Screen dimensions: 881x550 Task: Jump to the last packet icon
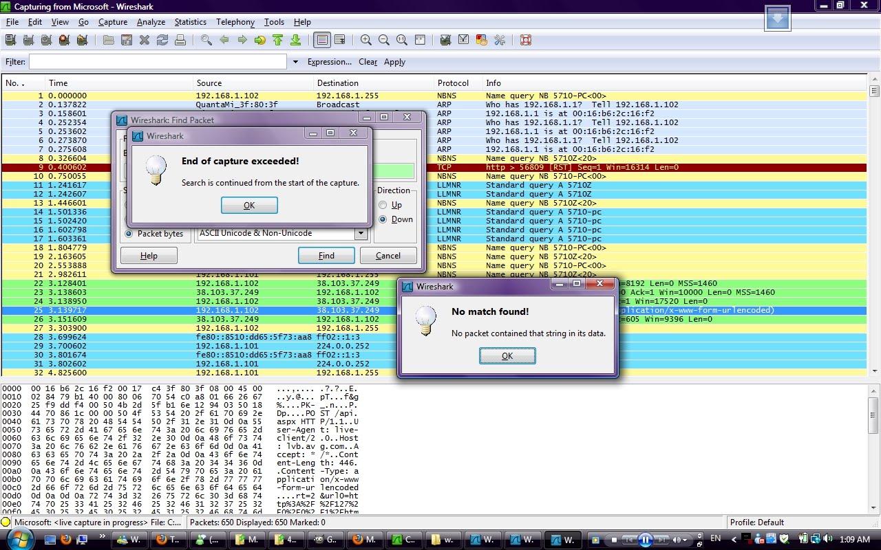click(x=296, y=40)
